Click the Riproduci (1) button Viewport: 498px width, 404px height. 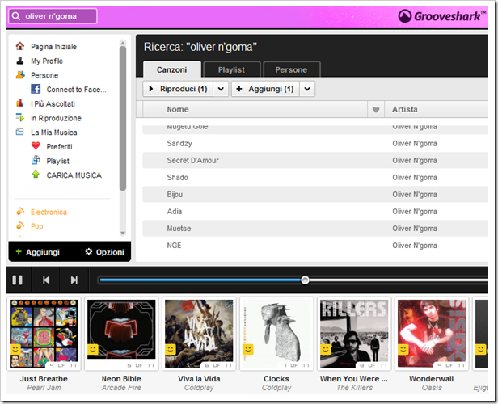pos(178,89)
